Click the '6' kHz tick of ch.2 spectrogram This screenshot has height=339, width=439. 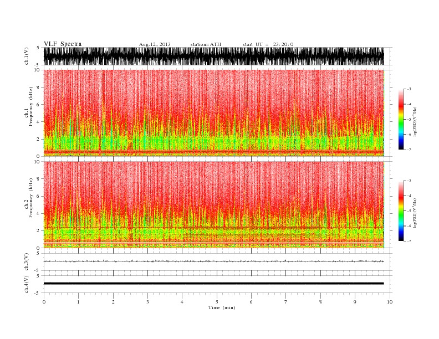click(x=38, y=196)
